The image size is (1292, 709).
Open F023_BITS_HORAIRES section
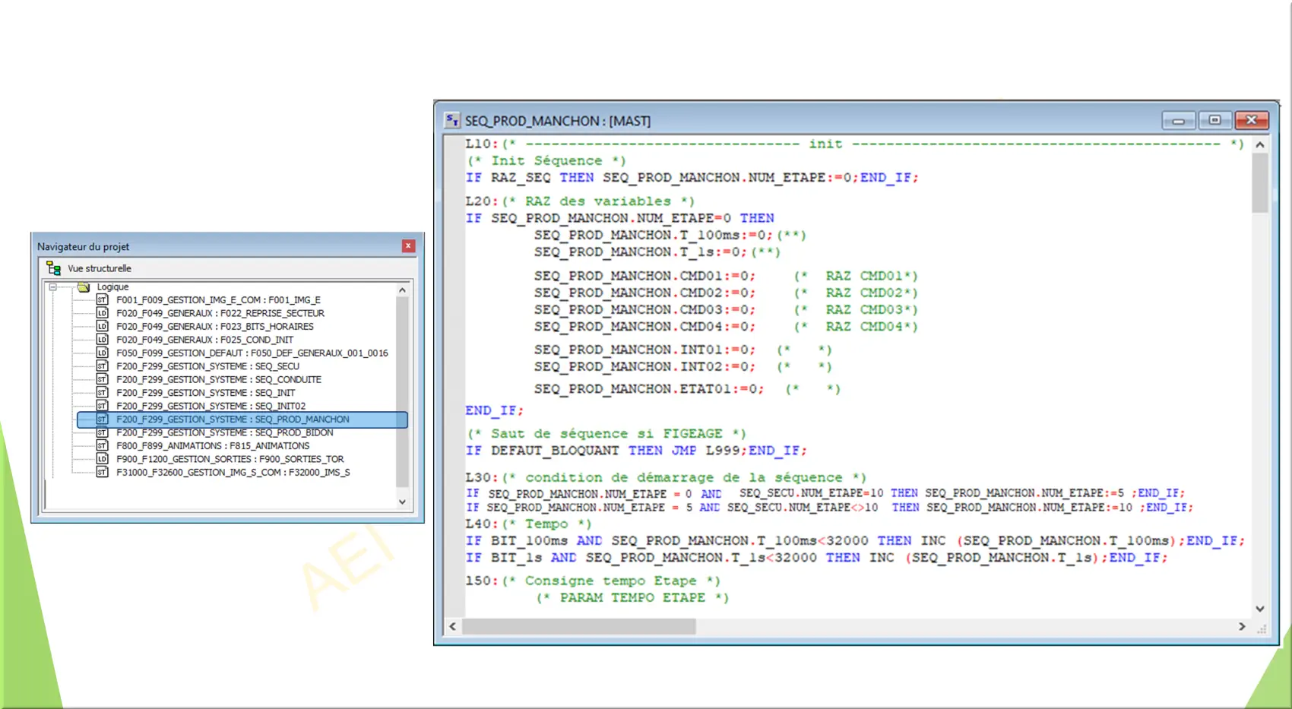coord(215,327)
